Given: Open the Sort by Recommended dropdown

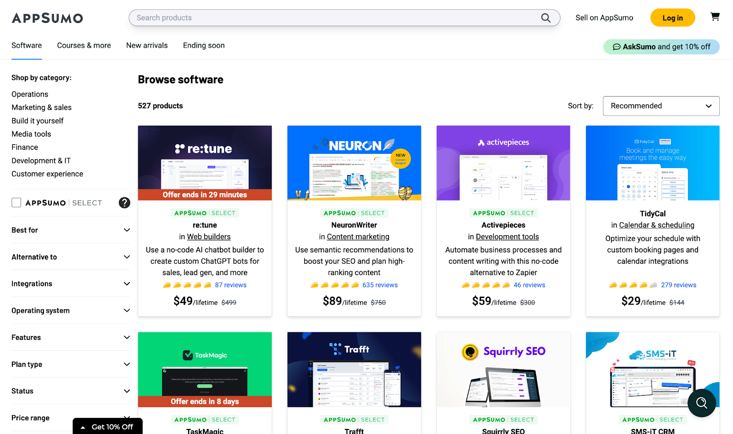Looking at the screenshot, I should tap(661, 106).
